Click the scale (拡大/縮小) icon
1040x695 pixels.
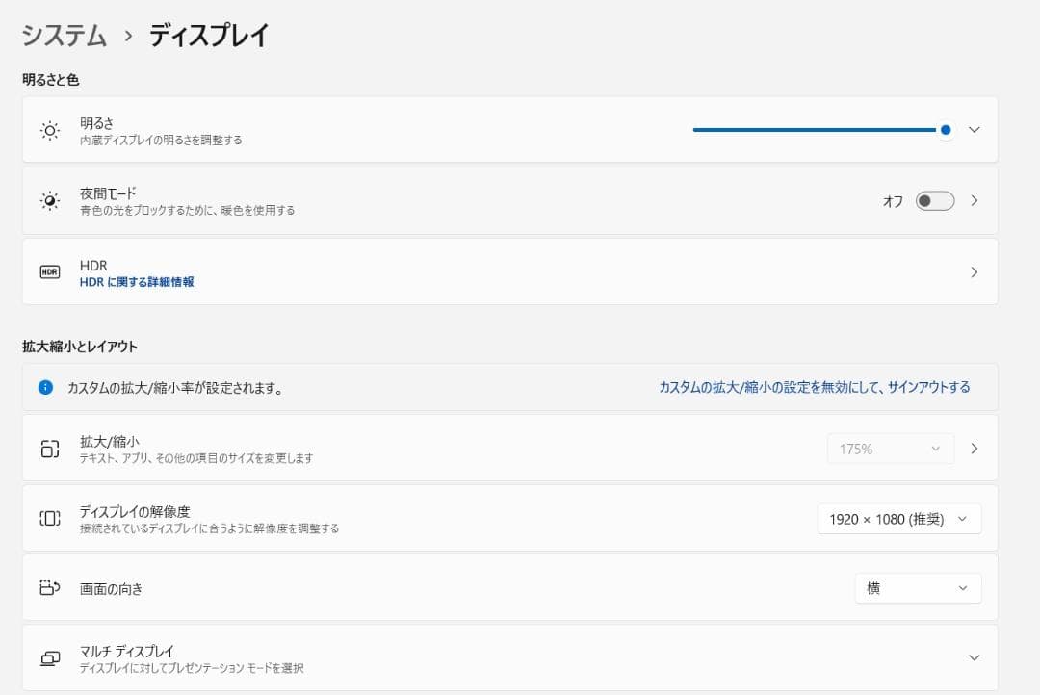pos(50,449)
